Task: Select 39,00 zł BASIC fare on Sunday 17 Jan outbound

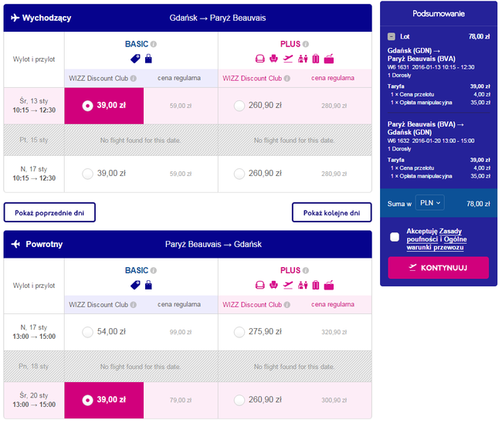Action: (x=87, y=173)
